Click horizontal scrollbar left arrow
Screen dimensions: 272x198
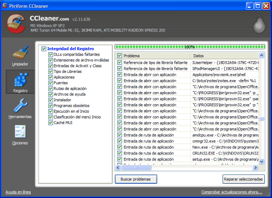(118, 167)
